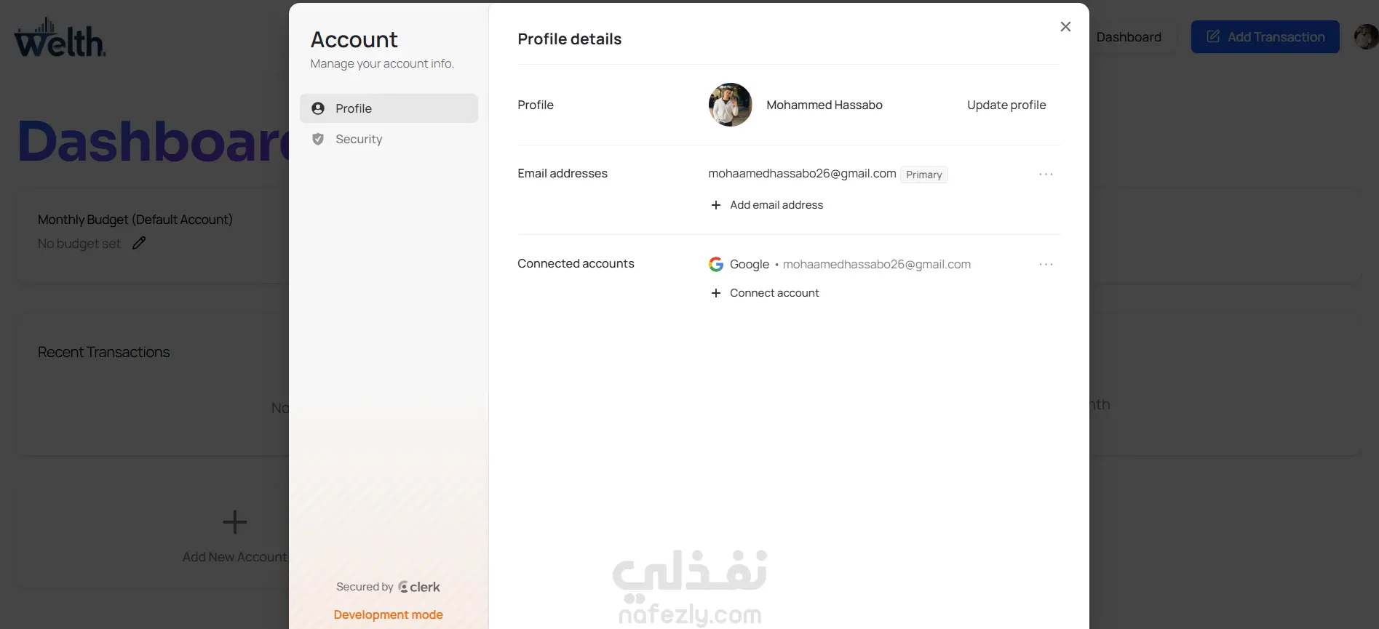This screenshot has width=1379, height=629.
Task: Click the Add Transaction button
Action: 1265,37
